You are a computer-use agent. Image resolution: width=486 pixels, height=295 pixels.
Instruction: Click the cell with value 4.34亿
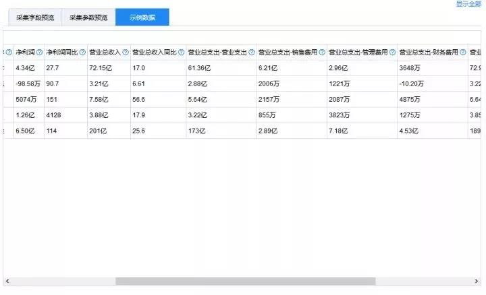[x=29, y=68]
